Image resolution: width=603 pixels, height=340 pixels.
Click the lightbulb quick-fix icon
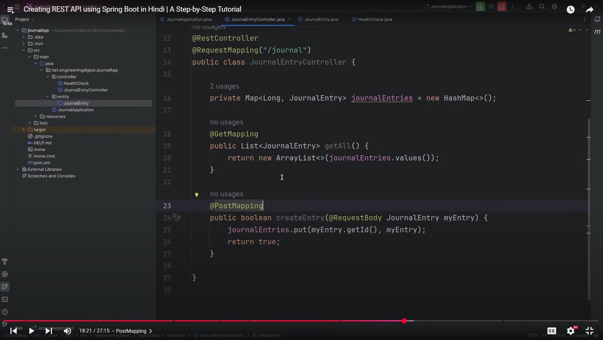(x=197, y=194)
